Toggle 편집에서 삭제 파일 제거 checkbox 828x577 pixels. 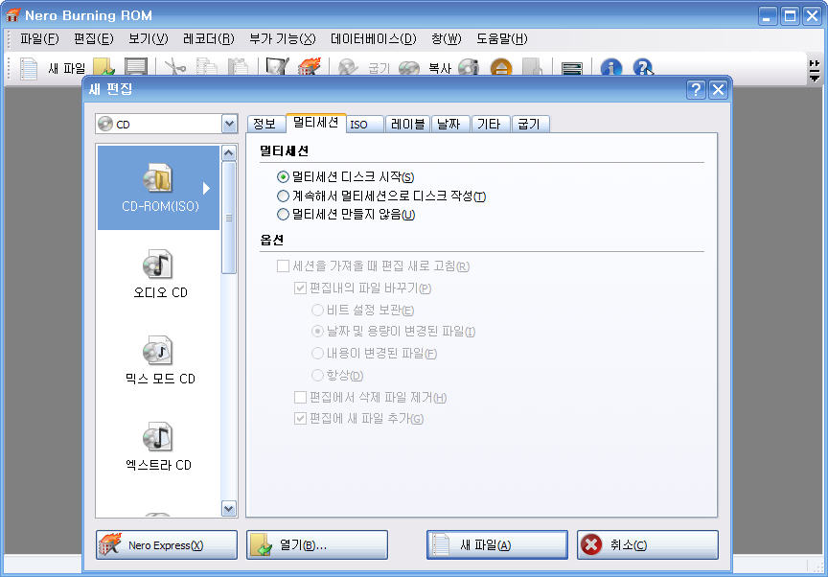[300, 397]
